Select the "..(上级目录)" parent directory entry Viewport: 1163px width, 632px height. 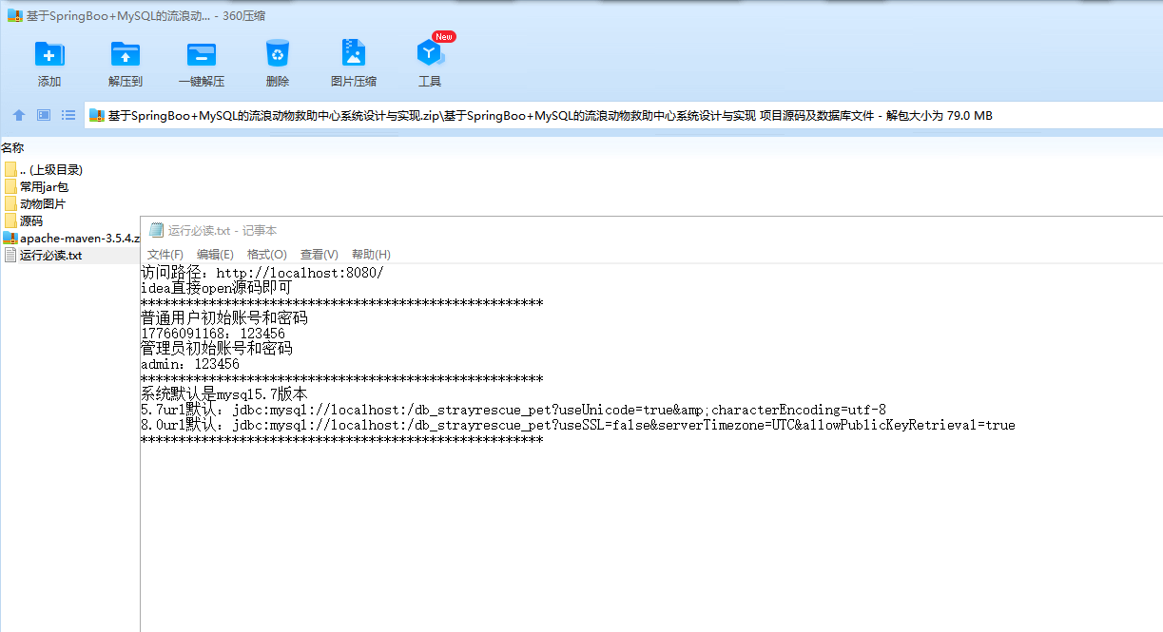[x=44, y=170]
